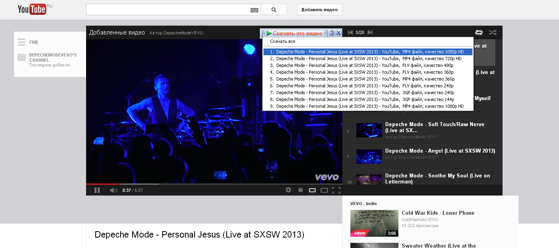Mute the video volume
This screenshot has height=248, width=559.
113,190
